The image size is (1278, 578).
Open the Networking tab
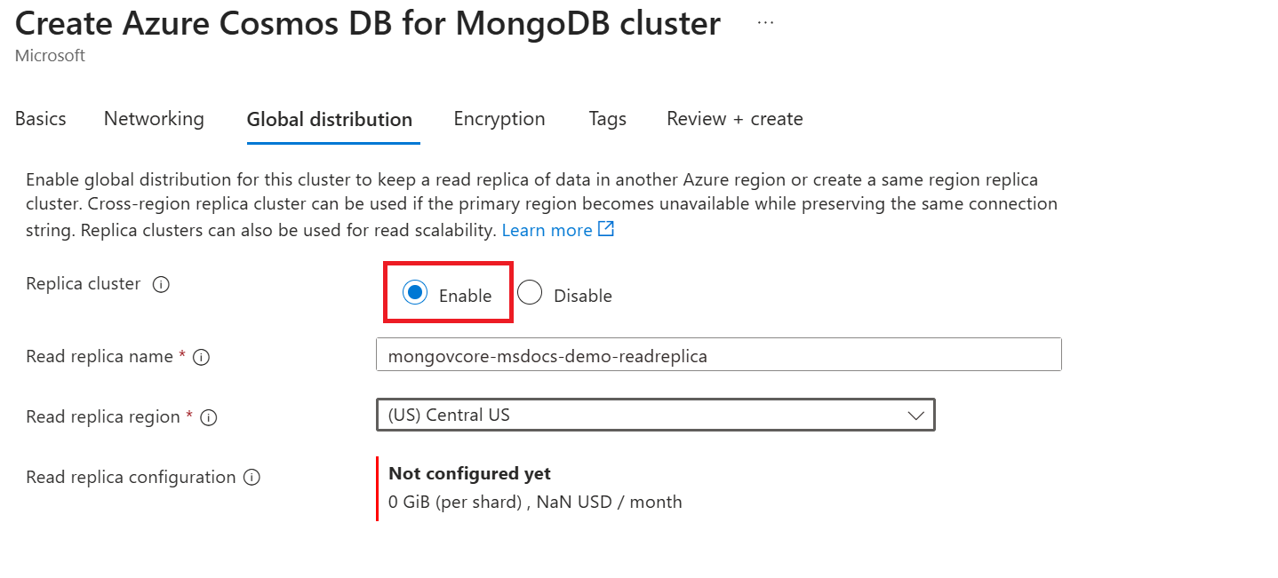(154, 119)
